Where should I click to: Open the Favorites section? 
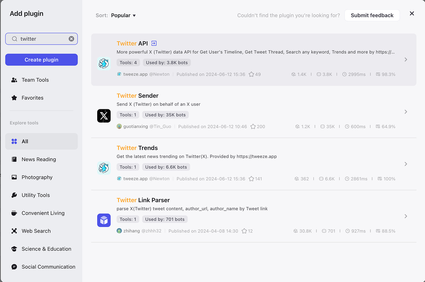coord(41,98)
